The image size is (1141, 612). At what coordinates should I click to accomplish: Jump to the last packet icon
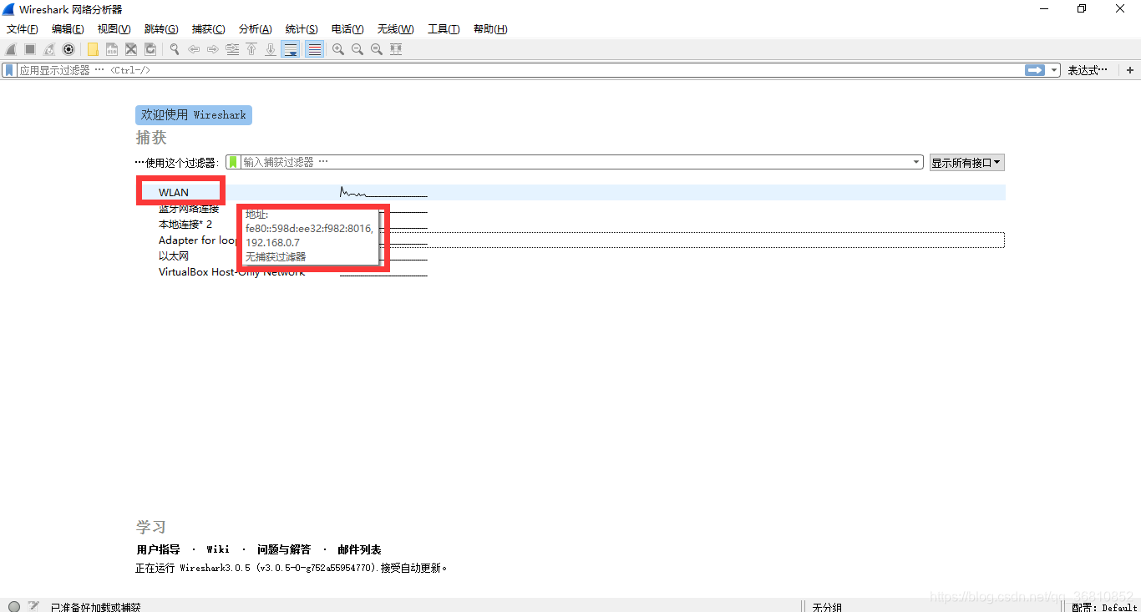[271, 49]
